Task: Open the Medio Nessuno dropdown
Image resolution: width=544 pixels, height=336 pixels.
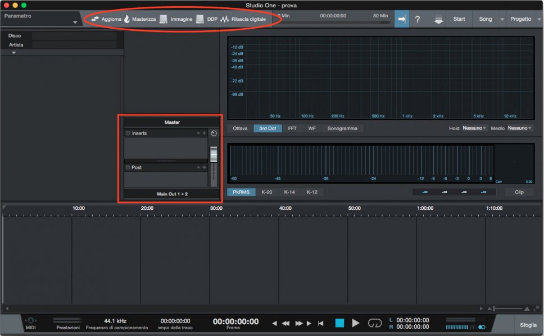Action: pos(520,128)
